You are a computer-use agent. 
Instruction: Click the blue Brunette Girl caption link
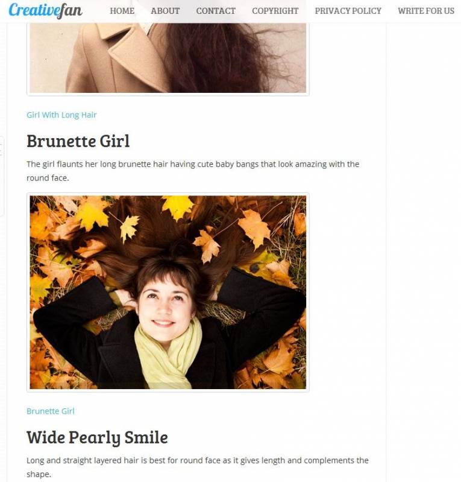point(51,411)
